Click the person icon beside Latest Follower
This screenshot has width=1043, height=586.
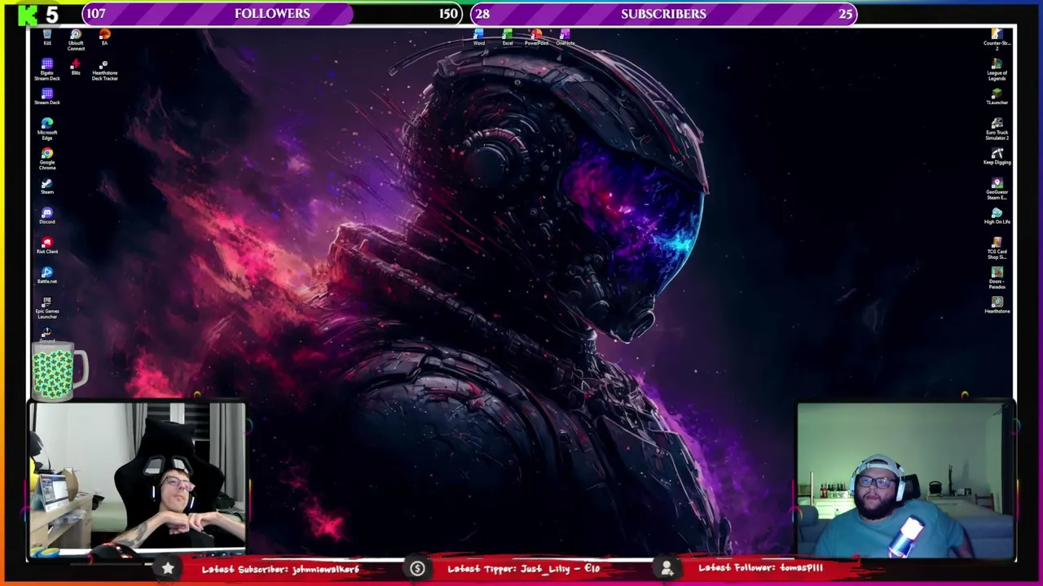(667, 568)
